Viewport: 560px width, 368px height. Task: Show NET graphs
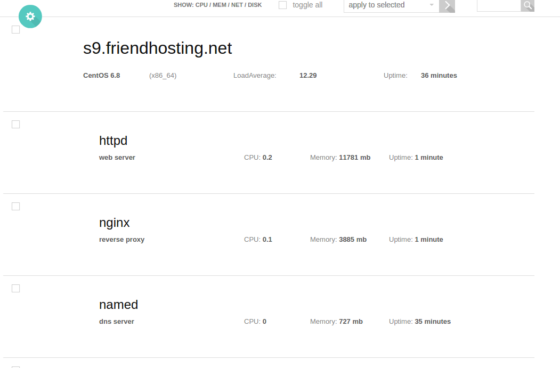237,5
